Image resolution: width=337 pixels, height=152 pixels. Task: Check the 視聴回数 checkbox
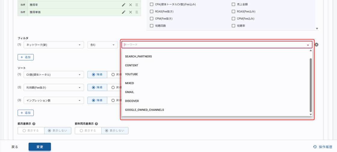[152, 26]
